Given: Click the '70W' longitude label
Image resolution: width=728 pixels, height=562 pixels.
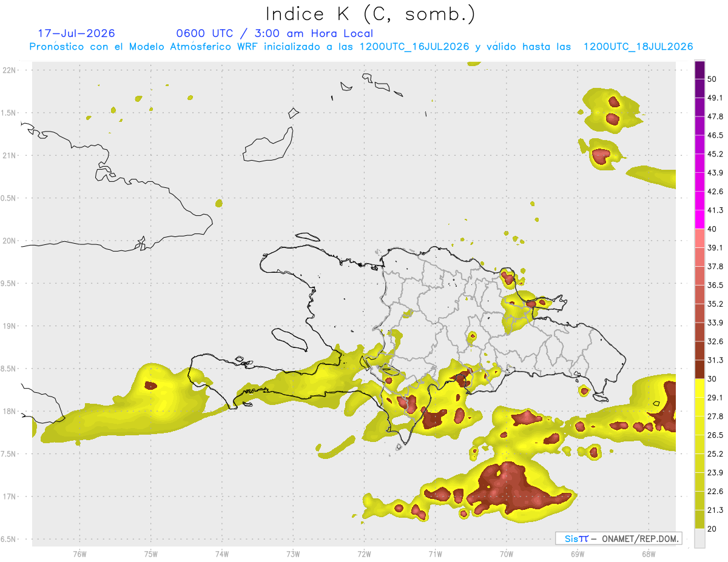Looking at the screenshot, I should [507, 554].
